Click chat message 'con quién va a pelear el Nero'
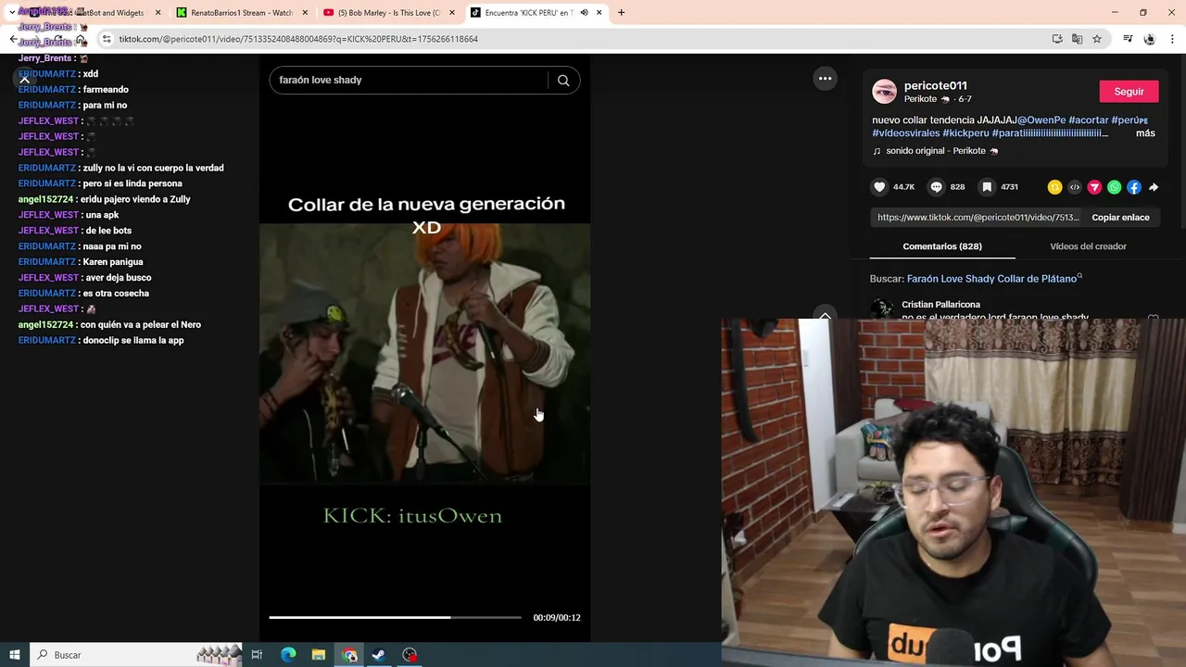The width and height of the screenshot is (1186, 667). (141, 325)
